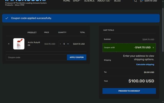Remove the ar20 coupon

[x=153, y=48]
